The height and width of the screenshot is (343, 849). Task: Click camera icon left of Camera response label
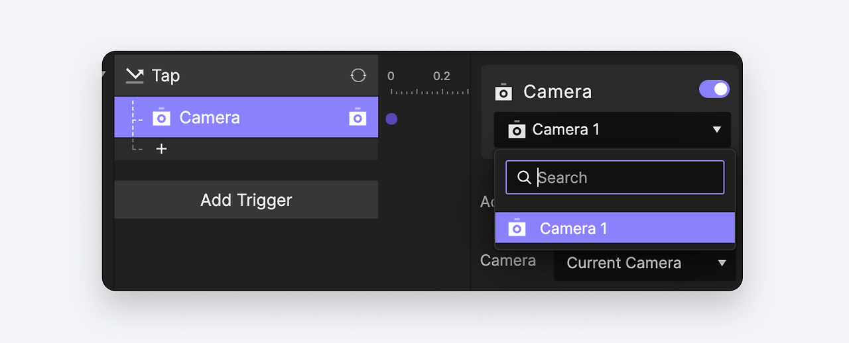click(x=161, y=118)
